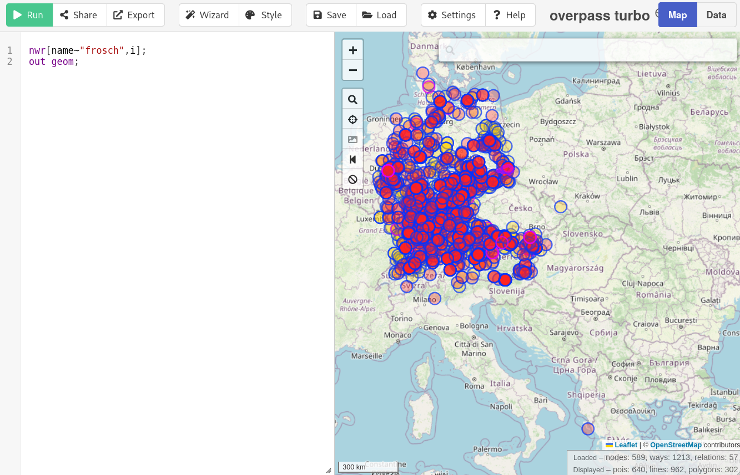Click the Warszawa label on the map

[x=603, y=142]
